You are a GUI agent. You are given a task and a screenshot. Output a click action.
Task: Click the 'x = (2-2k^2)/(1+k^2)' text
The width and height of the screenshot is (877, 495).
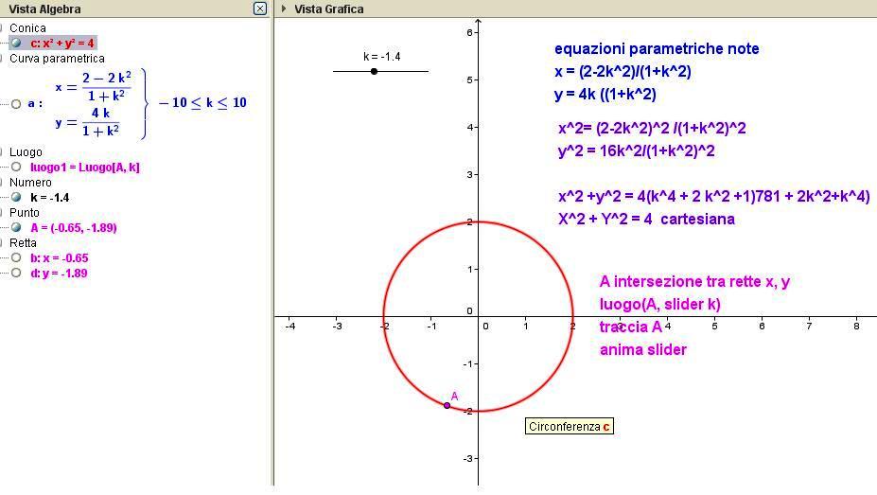click(x=623, y=72)
